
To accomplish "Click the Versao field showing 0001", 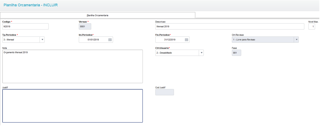I will coord(85,27).
